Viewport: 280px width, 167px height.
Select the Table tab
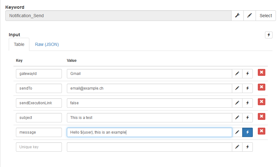pos(19,44)
